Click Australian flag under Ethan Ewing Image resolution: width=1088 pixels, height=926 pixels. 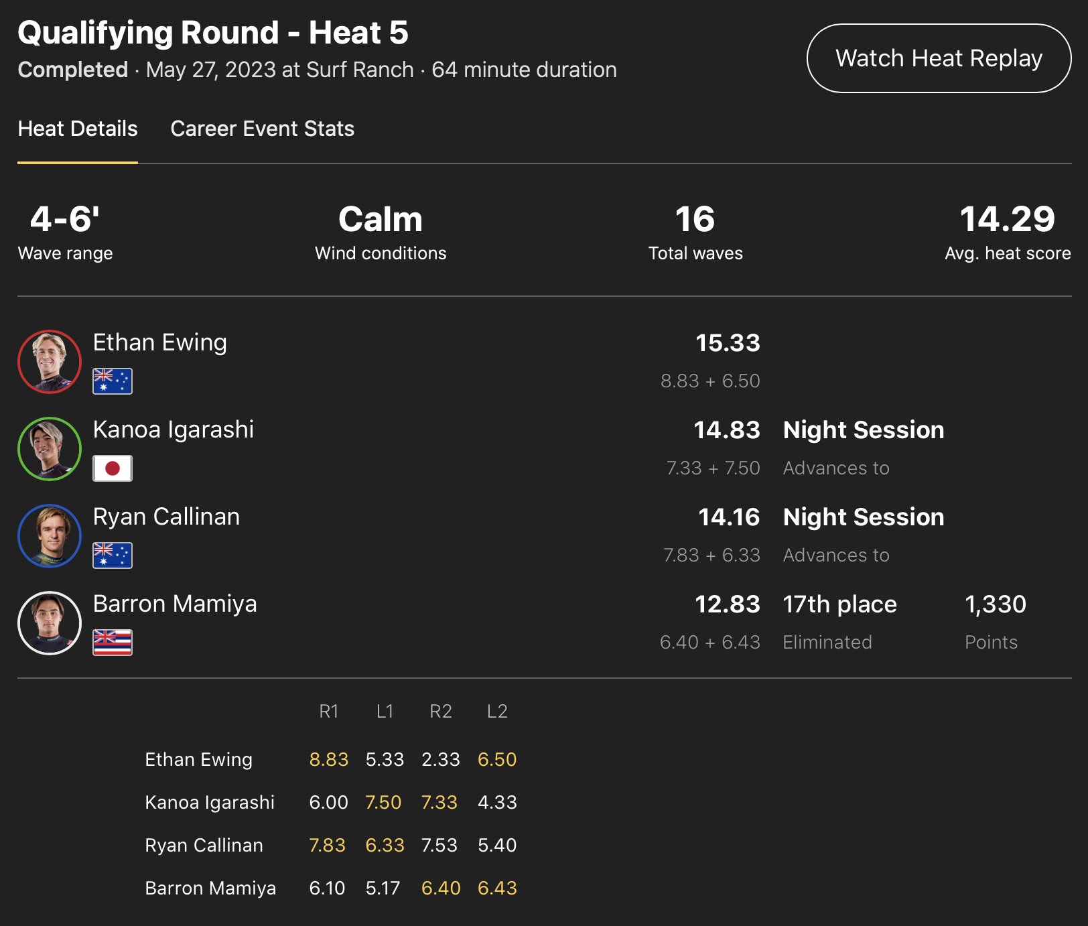(113, 381)
